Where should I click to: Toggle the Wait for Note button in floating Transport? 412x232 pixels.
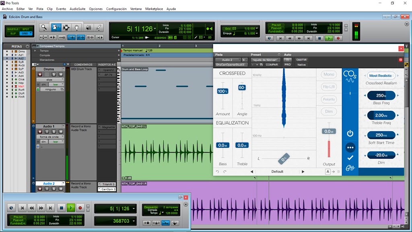pos(147,223)
